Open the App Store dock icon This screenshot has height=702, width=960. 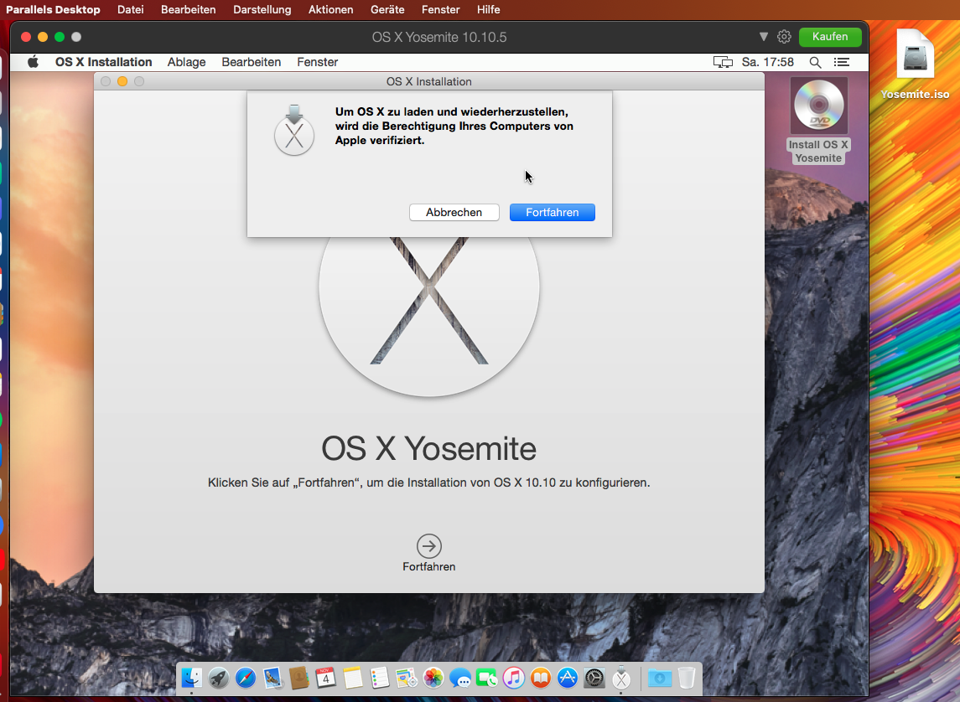[568, 679]
